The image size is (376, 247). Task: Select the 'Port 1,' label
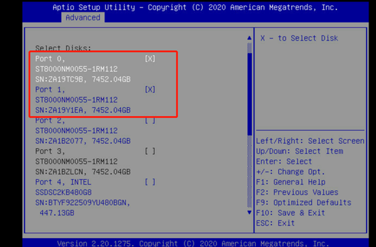(50, 90)
